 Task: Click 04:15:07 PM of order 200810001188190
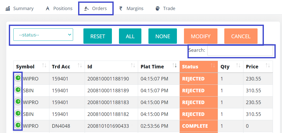[154, 79]
